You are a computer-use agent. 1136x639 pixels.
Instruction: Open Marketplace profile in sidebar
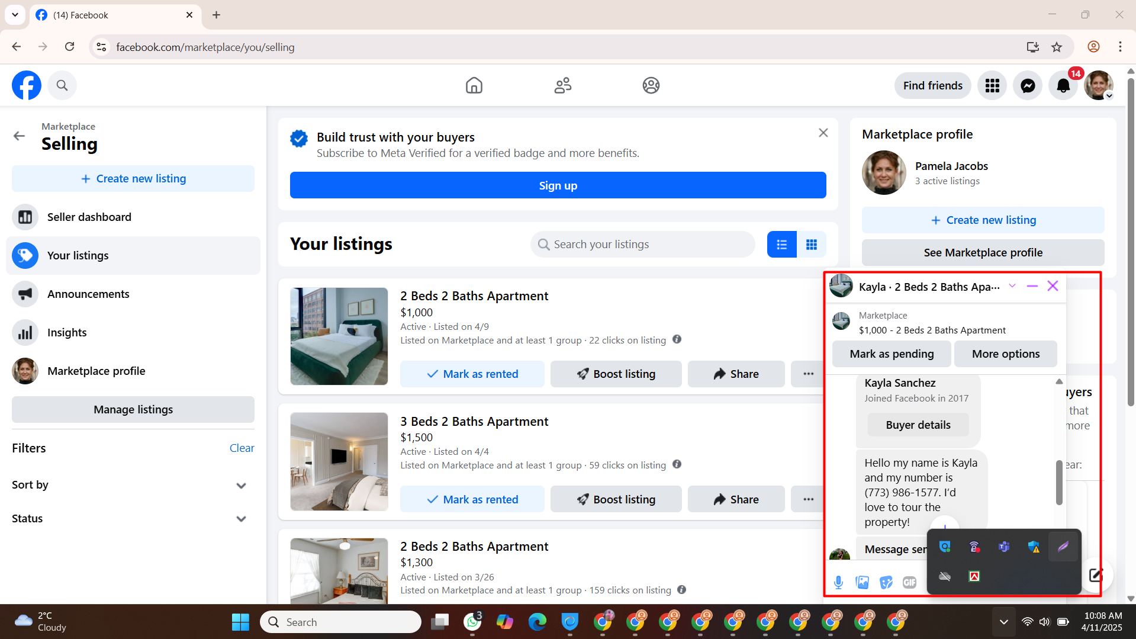coord(133,371)
